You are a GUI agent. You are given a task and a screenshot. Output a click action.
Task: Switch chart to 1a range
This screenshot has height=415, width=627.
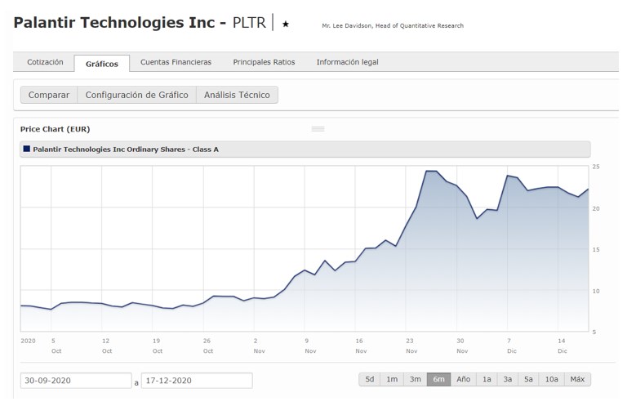coord(487,379)
